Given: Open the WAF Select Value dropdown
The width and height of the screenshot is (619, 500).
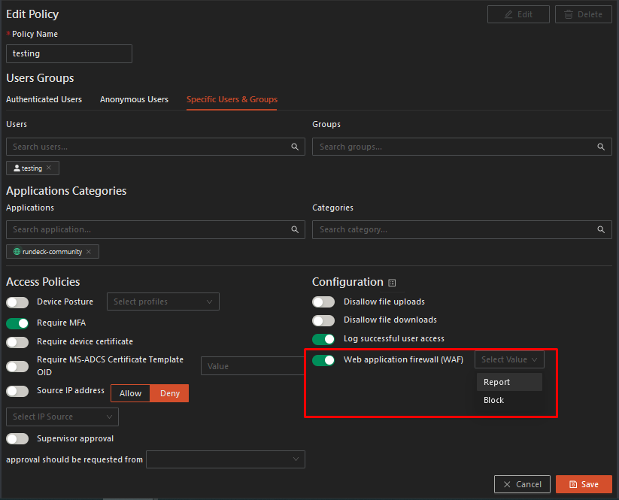Looking at the screenshot, I should point(509,359).
